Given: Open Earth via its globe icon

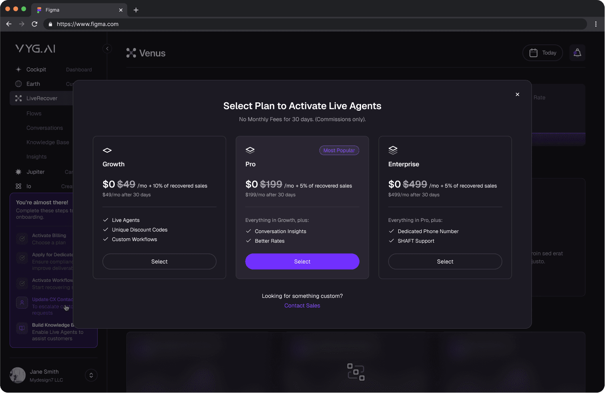Looking at the screenshot, I should point(18,84).
